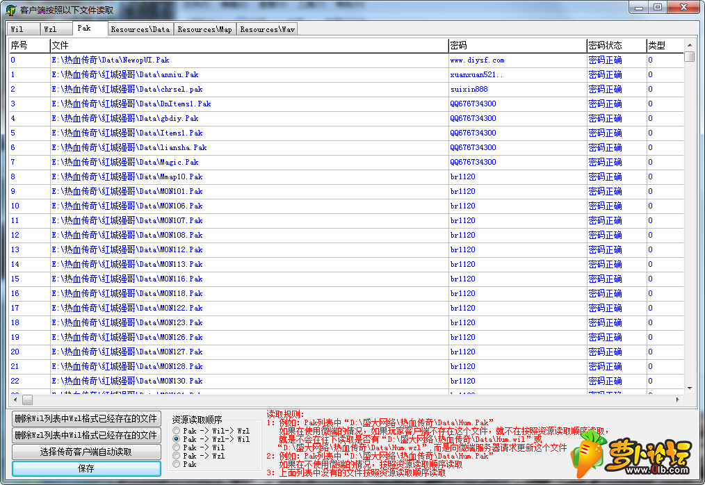This screenshot has height=485, width=705.
Task: Click the vertical scrollbar down arrow
Action: click(x=689, y=388)
